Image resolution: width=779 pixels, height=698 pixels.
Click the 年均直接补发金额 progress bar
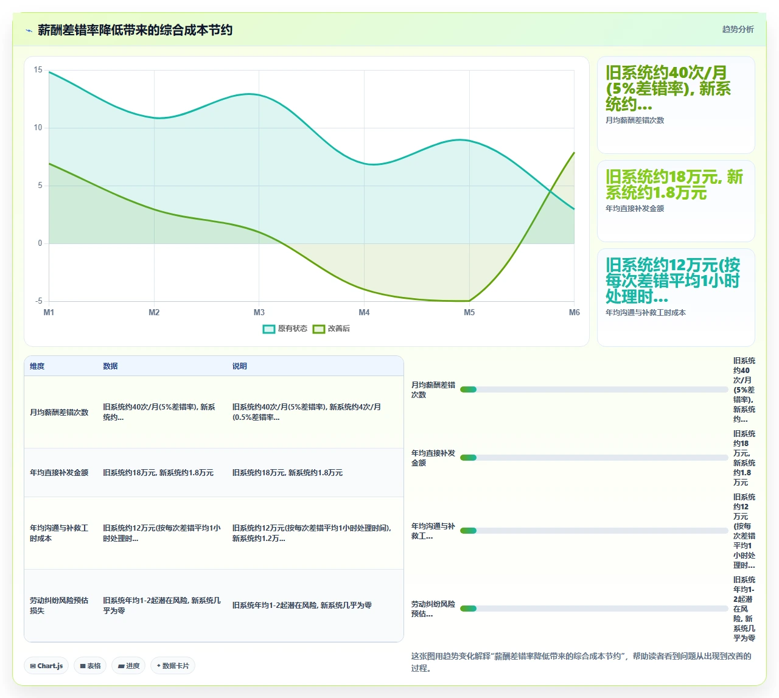point(594,458)
